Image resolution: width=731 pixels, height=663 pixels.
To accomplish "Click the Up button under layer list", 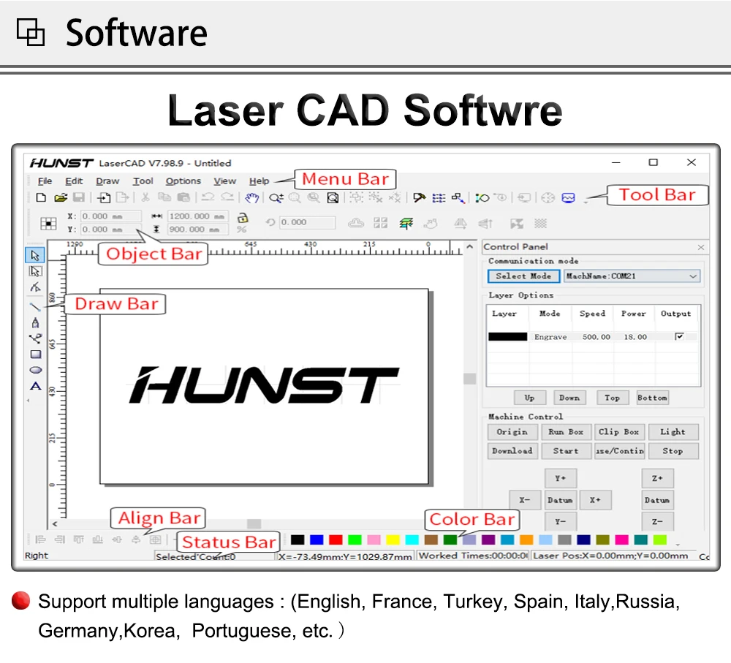I will click(x=529, y=398).
